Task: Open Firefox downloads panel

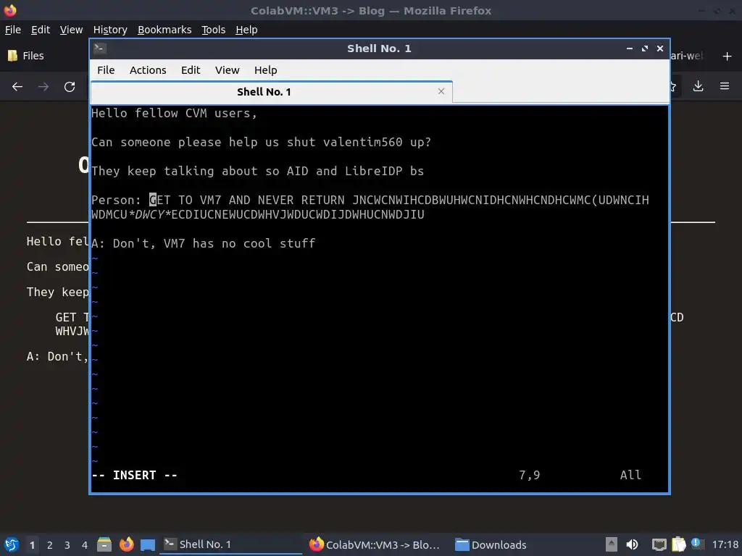Action: [698, 86]
